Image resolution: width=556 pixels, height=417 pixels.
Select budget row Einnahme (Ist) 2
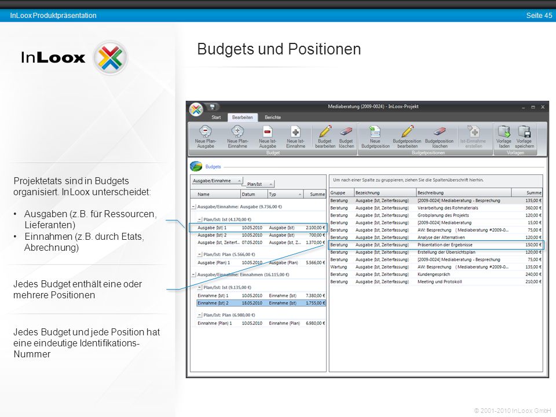click(261, 303)
